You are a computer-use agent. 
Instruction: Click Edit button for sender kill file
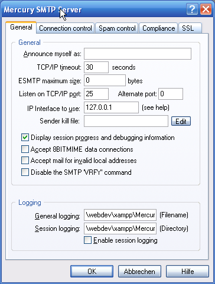point(181,121)
